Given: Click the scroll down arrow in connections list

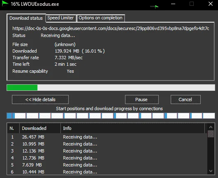Looking at the screenshot, I should (x=211, y=171).
